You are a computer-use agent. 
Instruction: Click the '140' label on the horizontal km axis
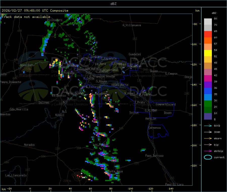tap(171, 188)
